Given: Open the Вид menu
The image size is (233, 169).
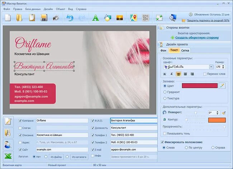Looking at the screenshot, I should [70, 9].
